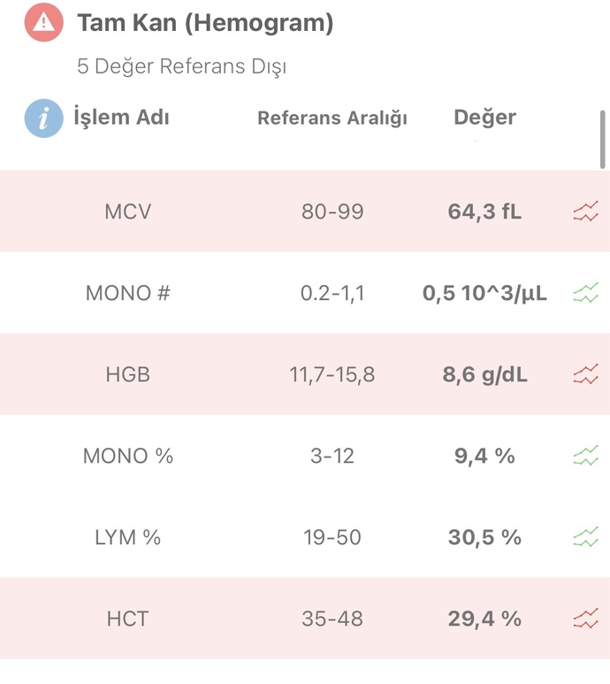The width and height of the screenshot is (610, 684).
Task: Open trend chart icon for HCT
Action: click(585, 619)
